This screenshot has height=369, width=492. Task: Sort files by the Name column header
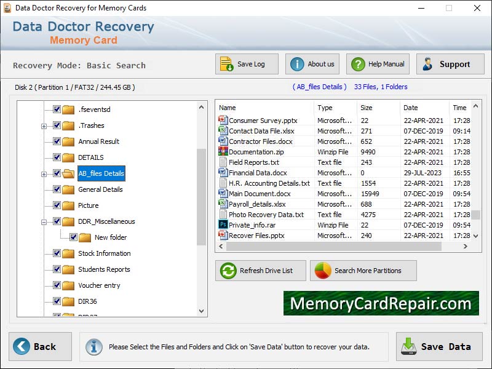[x=229, y=107]
